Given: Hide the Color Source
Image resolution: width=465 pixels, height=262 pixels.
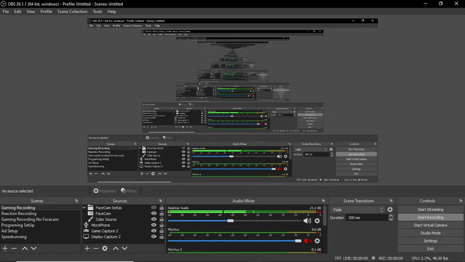Looking at the screenshot, I should tap(153, 219).
